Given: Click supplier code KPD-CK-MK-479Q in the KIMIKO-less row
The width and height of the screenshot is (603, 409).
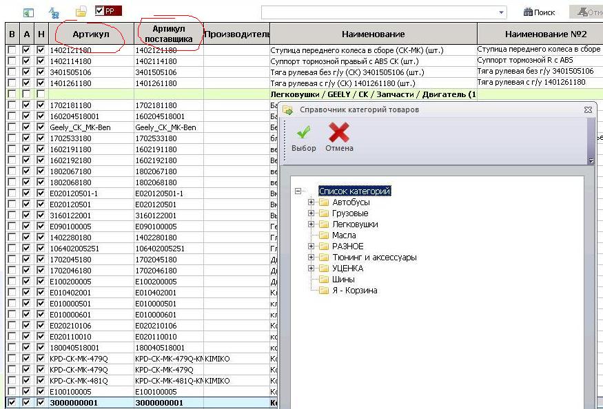Looking at the screenshot, I should tap(168, 369).
